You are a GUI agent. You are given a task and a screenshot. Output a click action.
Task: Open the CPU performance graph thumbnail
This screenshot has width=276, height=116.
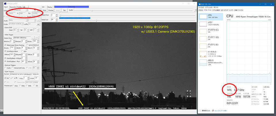point(203,17)
